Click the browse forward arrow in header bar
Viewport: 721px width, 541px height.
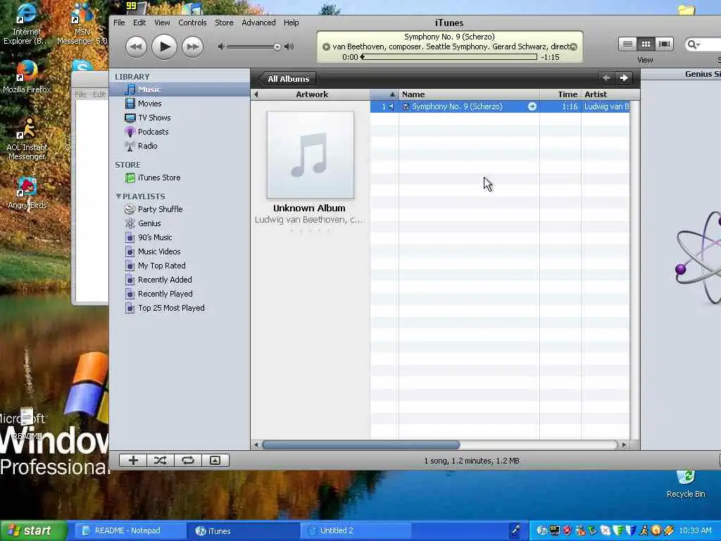(624, 78)
